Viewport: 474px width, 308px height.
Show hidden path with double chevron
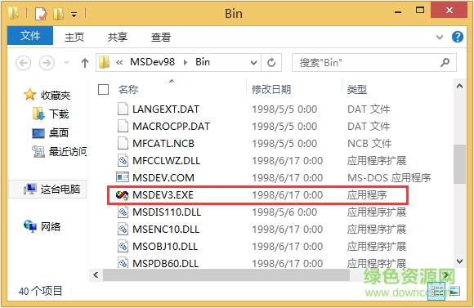[119, 63]
